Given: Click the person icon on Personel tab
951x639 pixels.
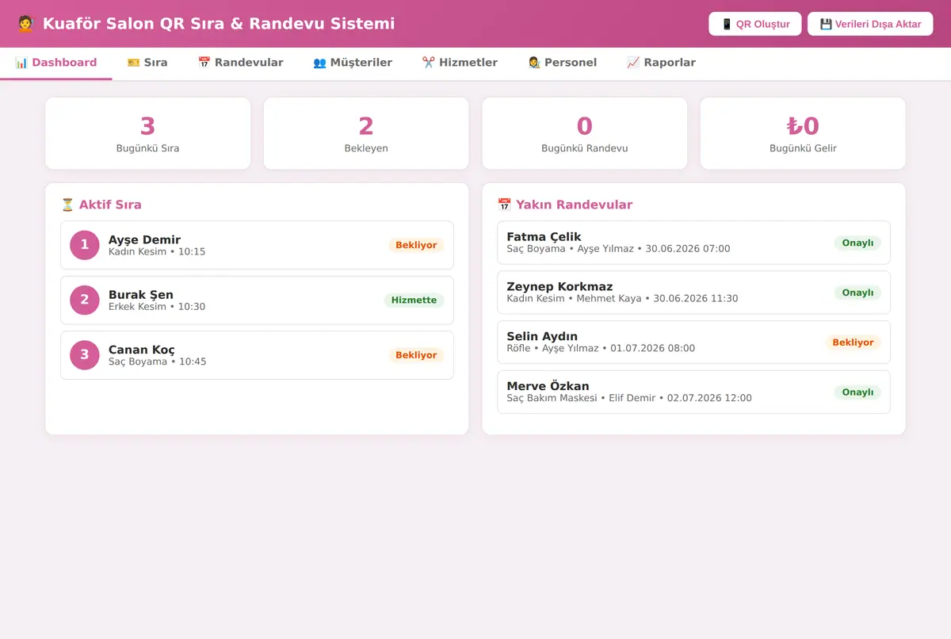Looking at the screenshot, I should click(534, 63).
